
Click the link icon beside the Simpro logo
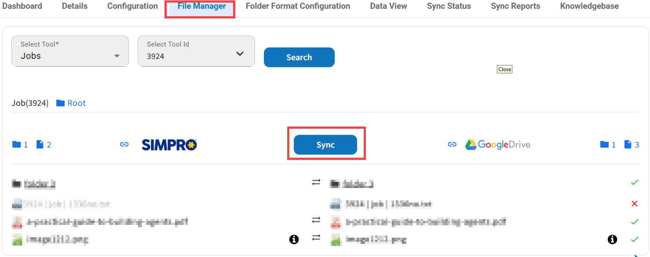click(124, 145)
